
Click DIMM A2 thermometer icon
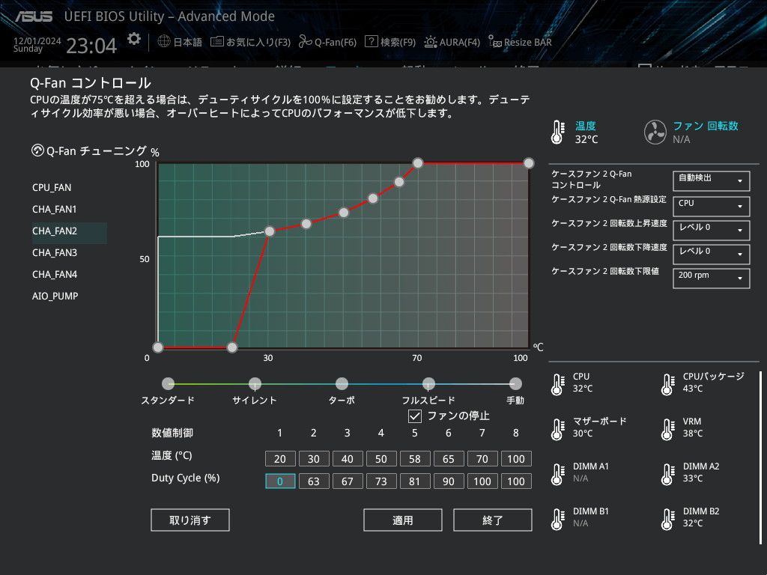[x=667, y=474]
